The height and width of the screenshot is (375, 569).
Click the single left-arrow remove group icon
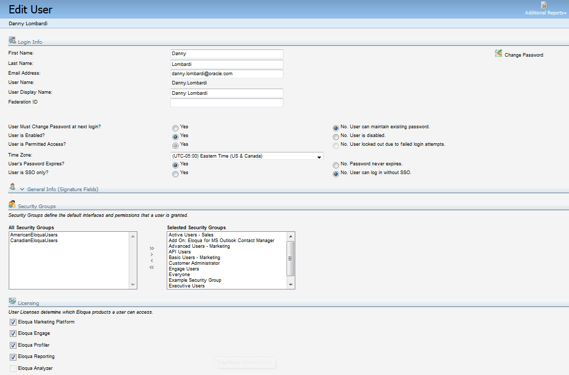[x=151, y=261]
